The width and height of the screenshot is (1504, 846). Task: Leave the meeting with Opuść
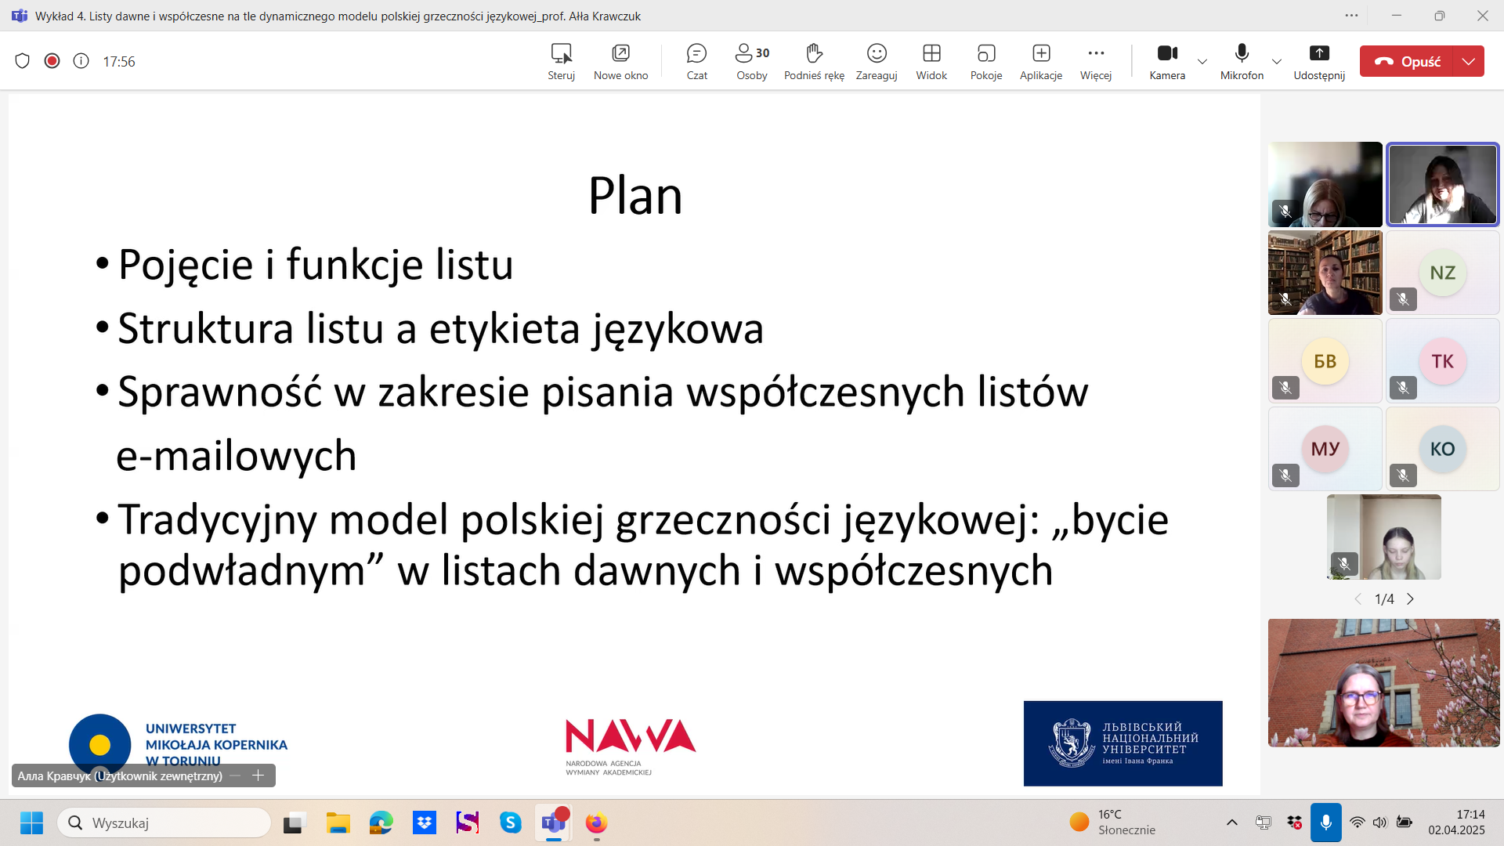pos(1406,61)
